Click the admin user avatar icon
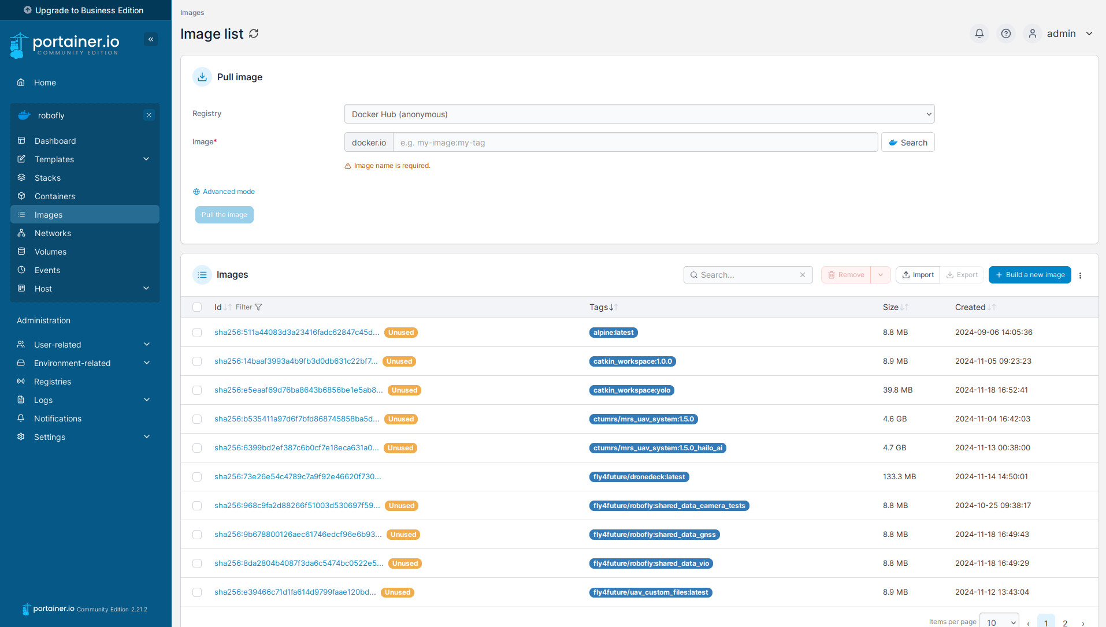The height and width of the screenshot is (627, 1106). coord(1033,33)
